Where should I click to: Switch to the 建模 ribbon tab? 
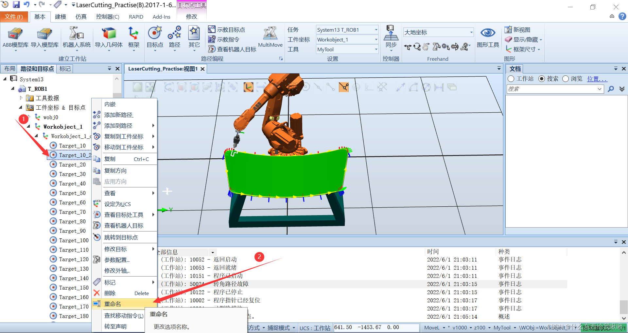(60, 17)
